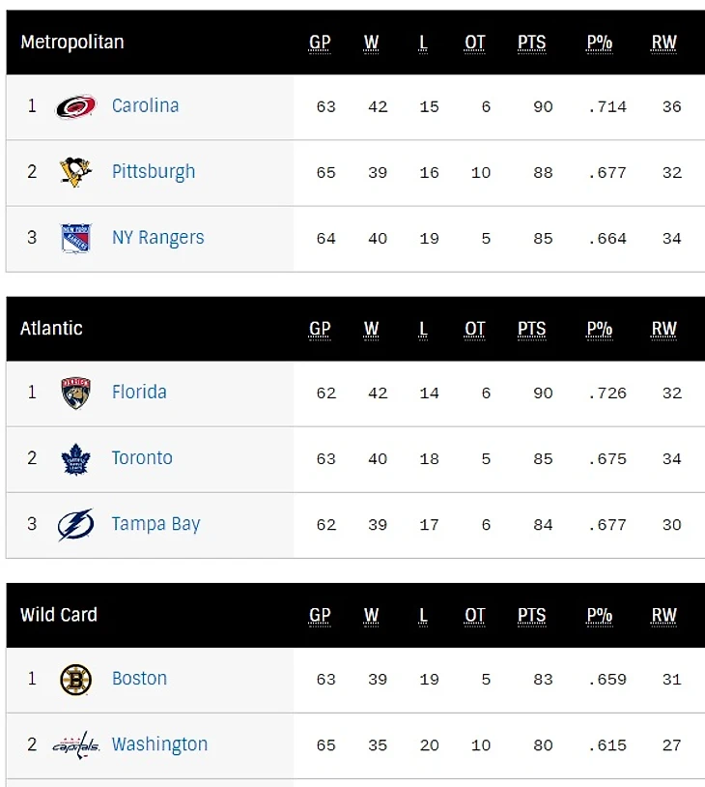Open the Florida team link

(x=139, y=393)
